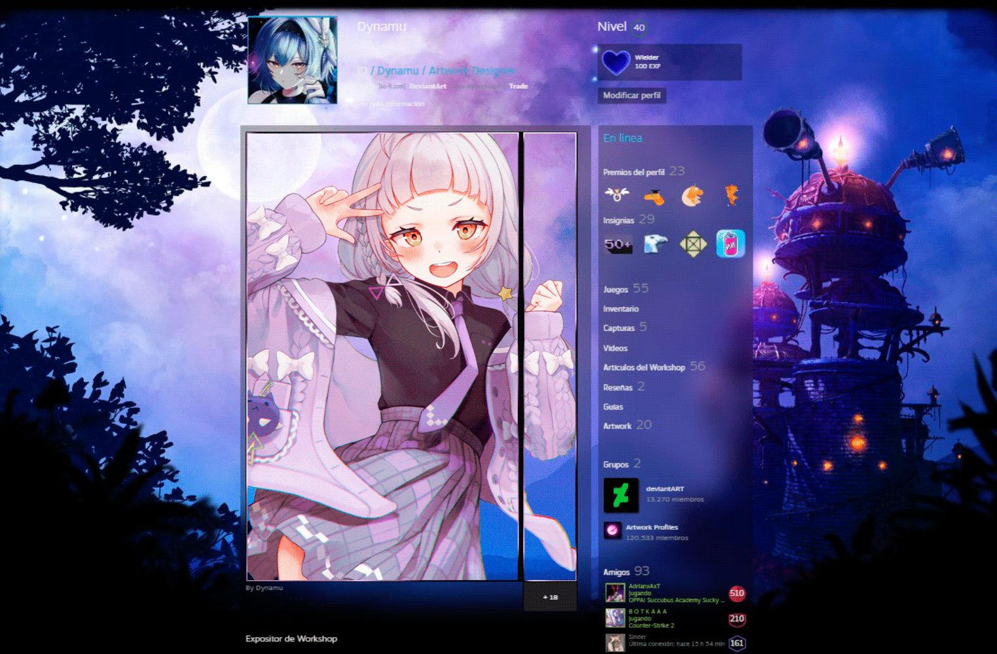Click the 'En línea' status text
Screen dimensions: 997x654
pyautogui.click(x=623, y=138)
